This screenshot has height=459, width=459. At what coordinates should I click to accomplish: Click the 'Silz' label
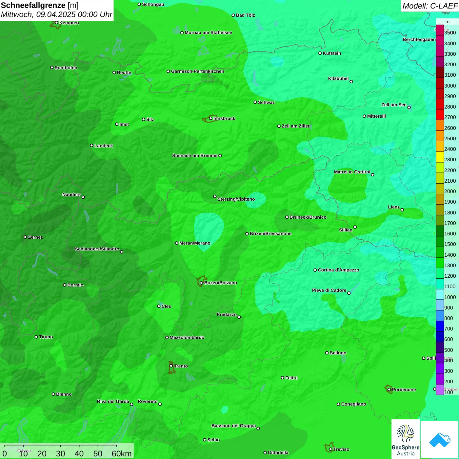tap(150, 119)
